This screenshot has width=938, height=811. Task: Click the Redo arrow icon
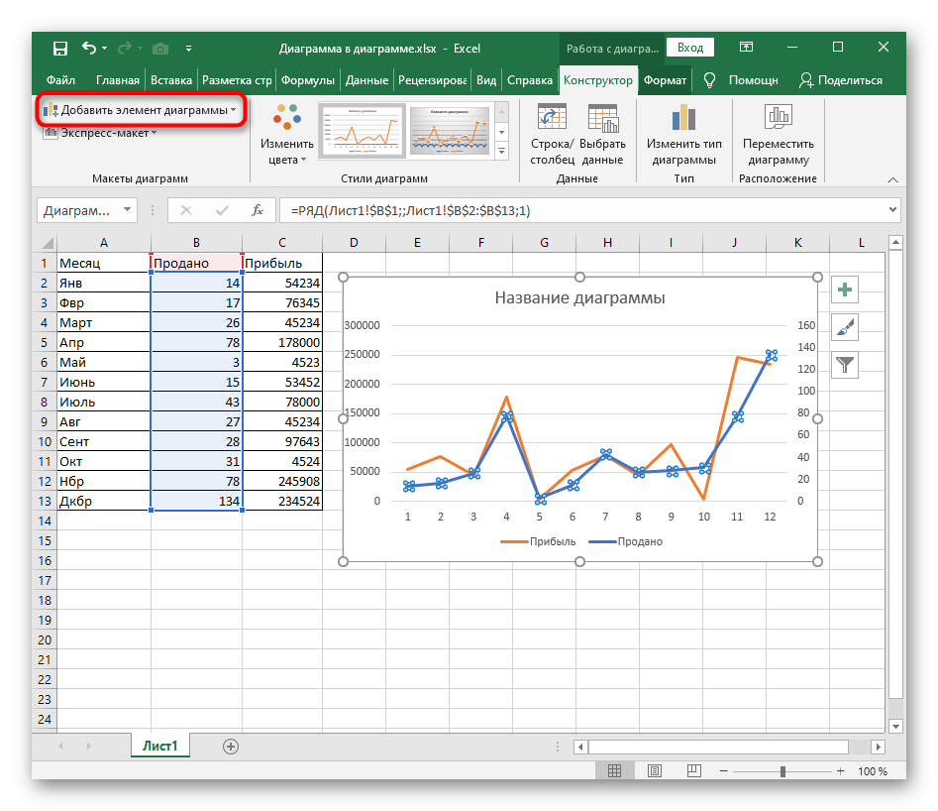[125, 48]
